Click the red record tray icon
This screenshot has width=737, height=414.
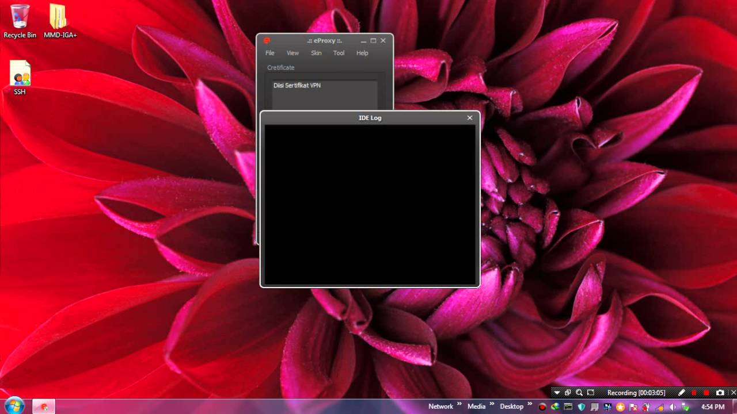tap(542, 407)
